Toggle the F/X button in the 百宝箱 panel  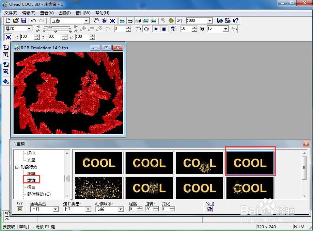pos(20,209)
